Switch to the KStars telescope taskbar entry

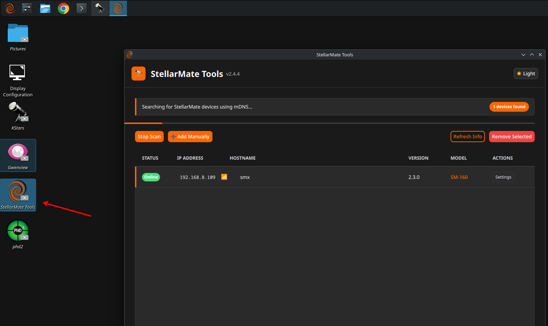100,8
